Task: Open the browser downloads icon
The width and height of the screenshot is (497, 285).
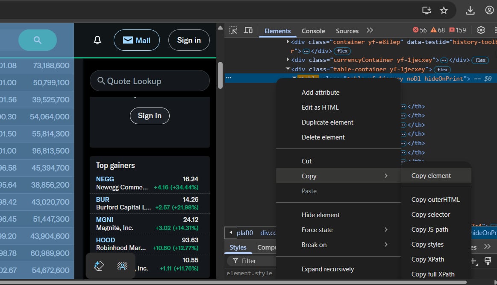Action: coord(470,10)
